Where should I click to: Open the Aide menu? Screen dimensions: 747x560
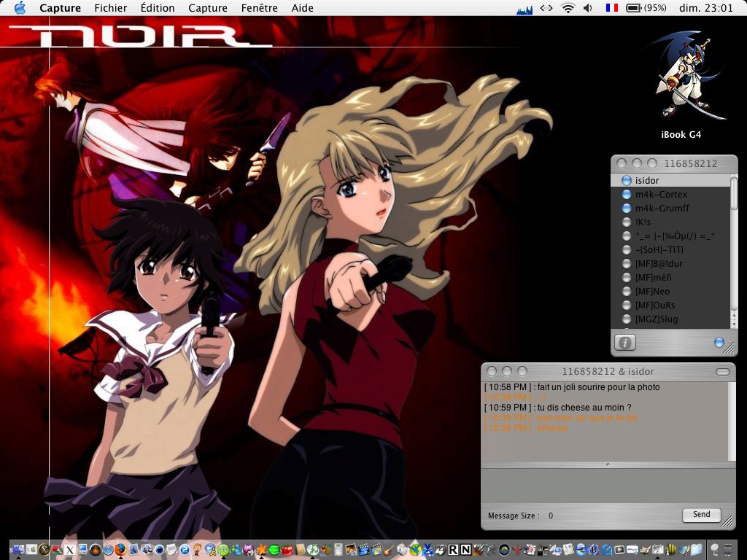(303, 7)
